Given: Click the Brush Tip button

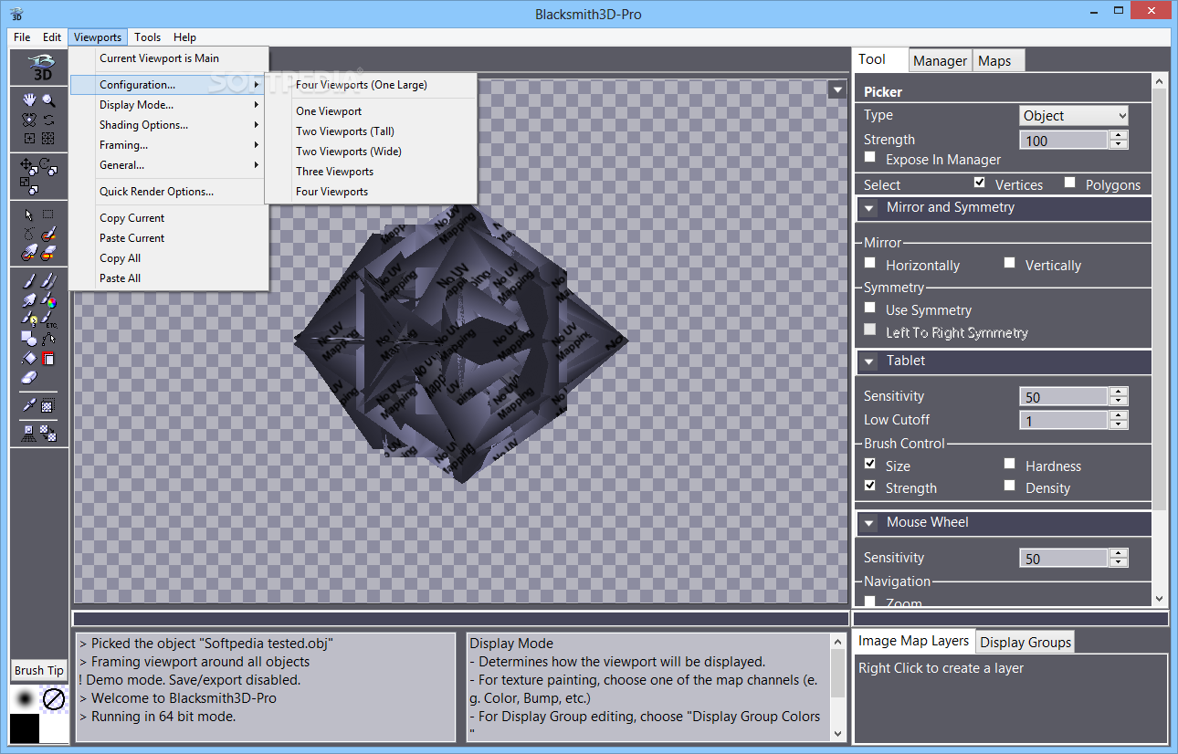Looking at the screenshot, I should [38, 670].
